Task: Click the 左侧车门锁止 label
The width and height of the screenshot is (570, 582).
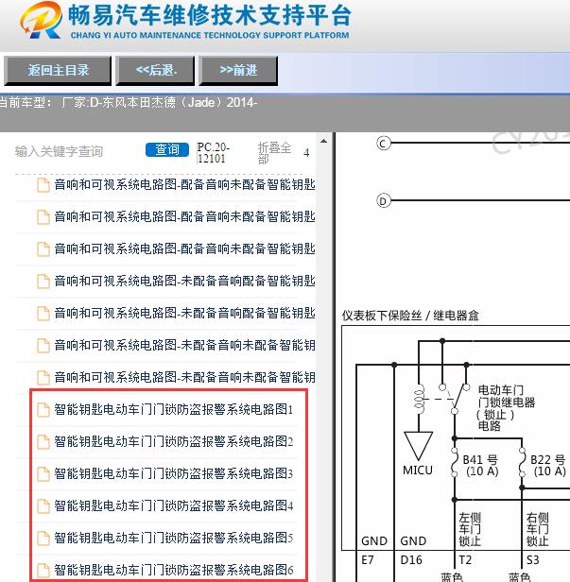Action: [x=470, y=530]
